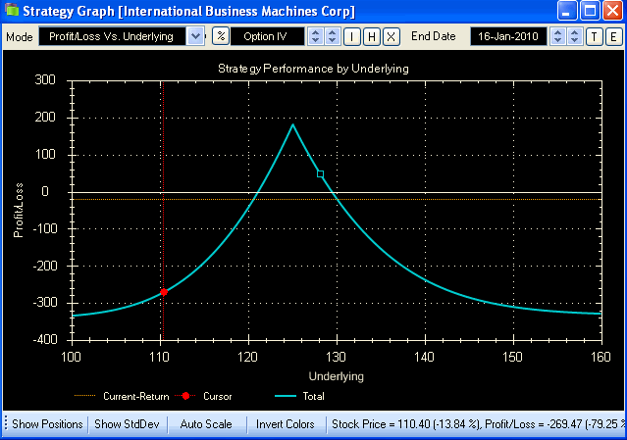Click chart title Strategy Performance by Underlying
Image resolution: width=627 pixels, height=440 pixels.
tap(313, 69)
